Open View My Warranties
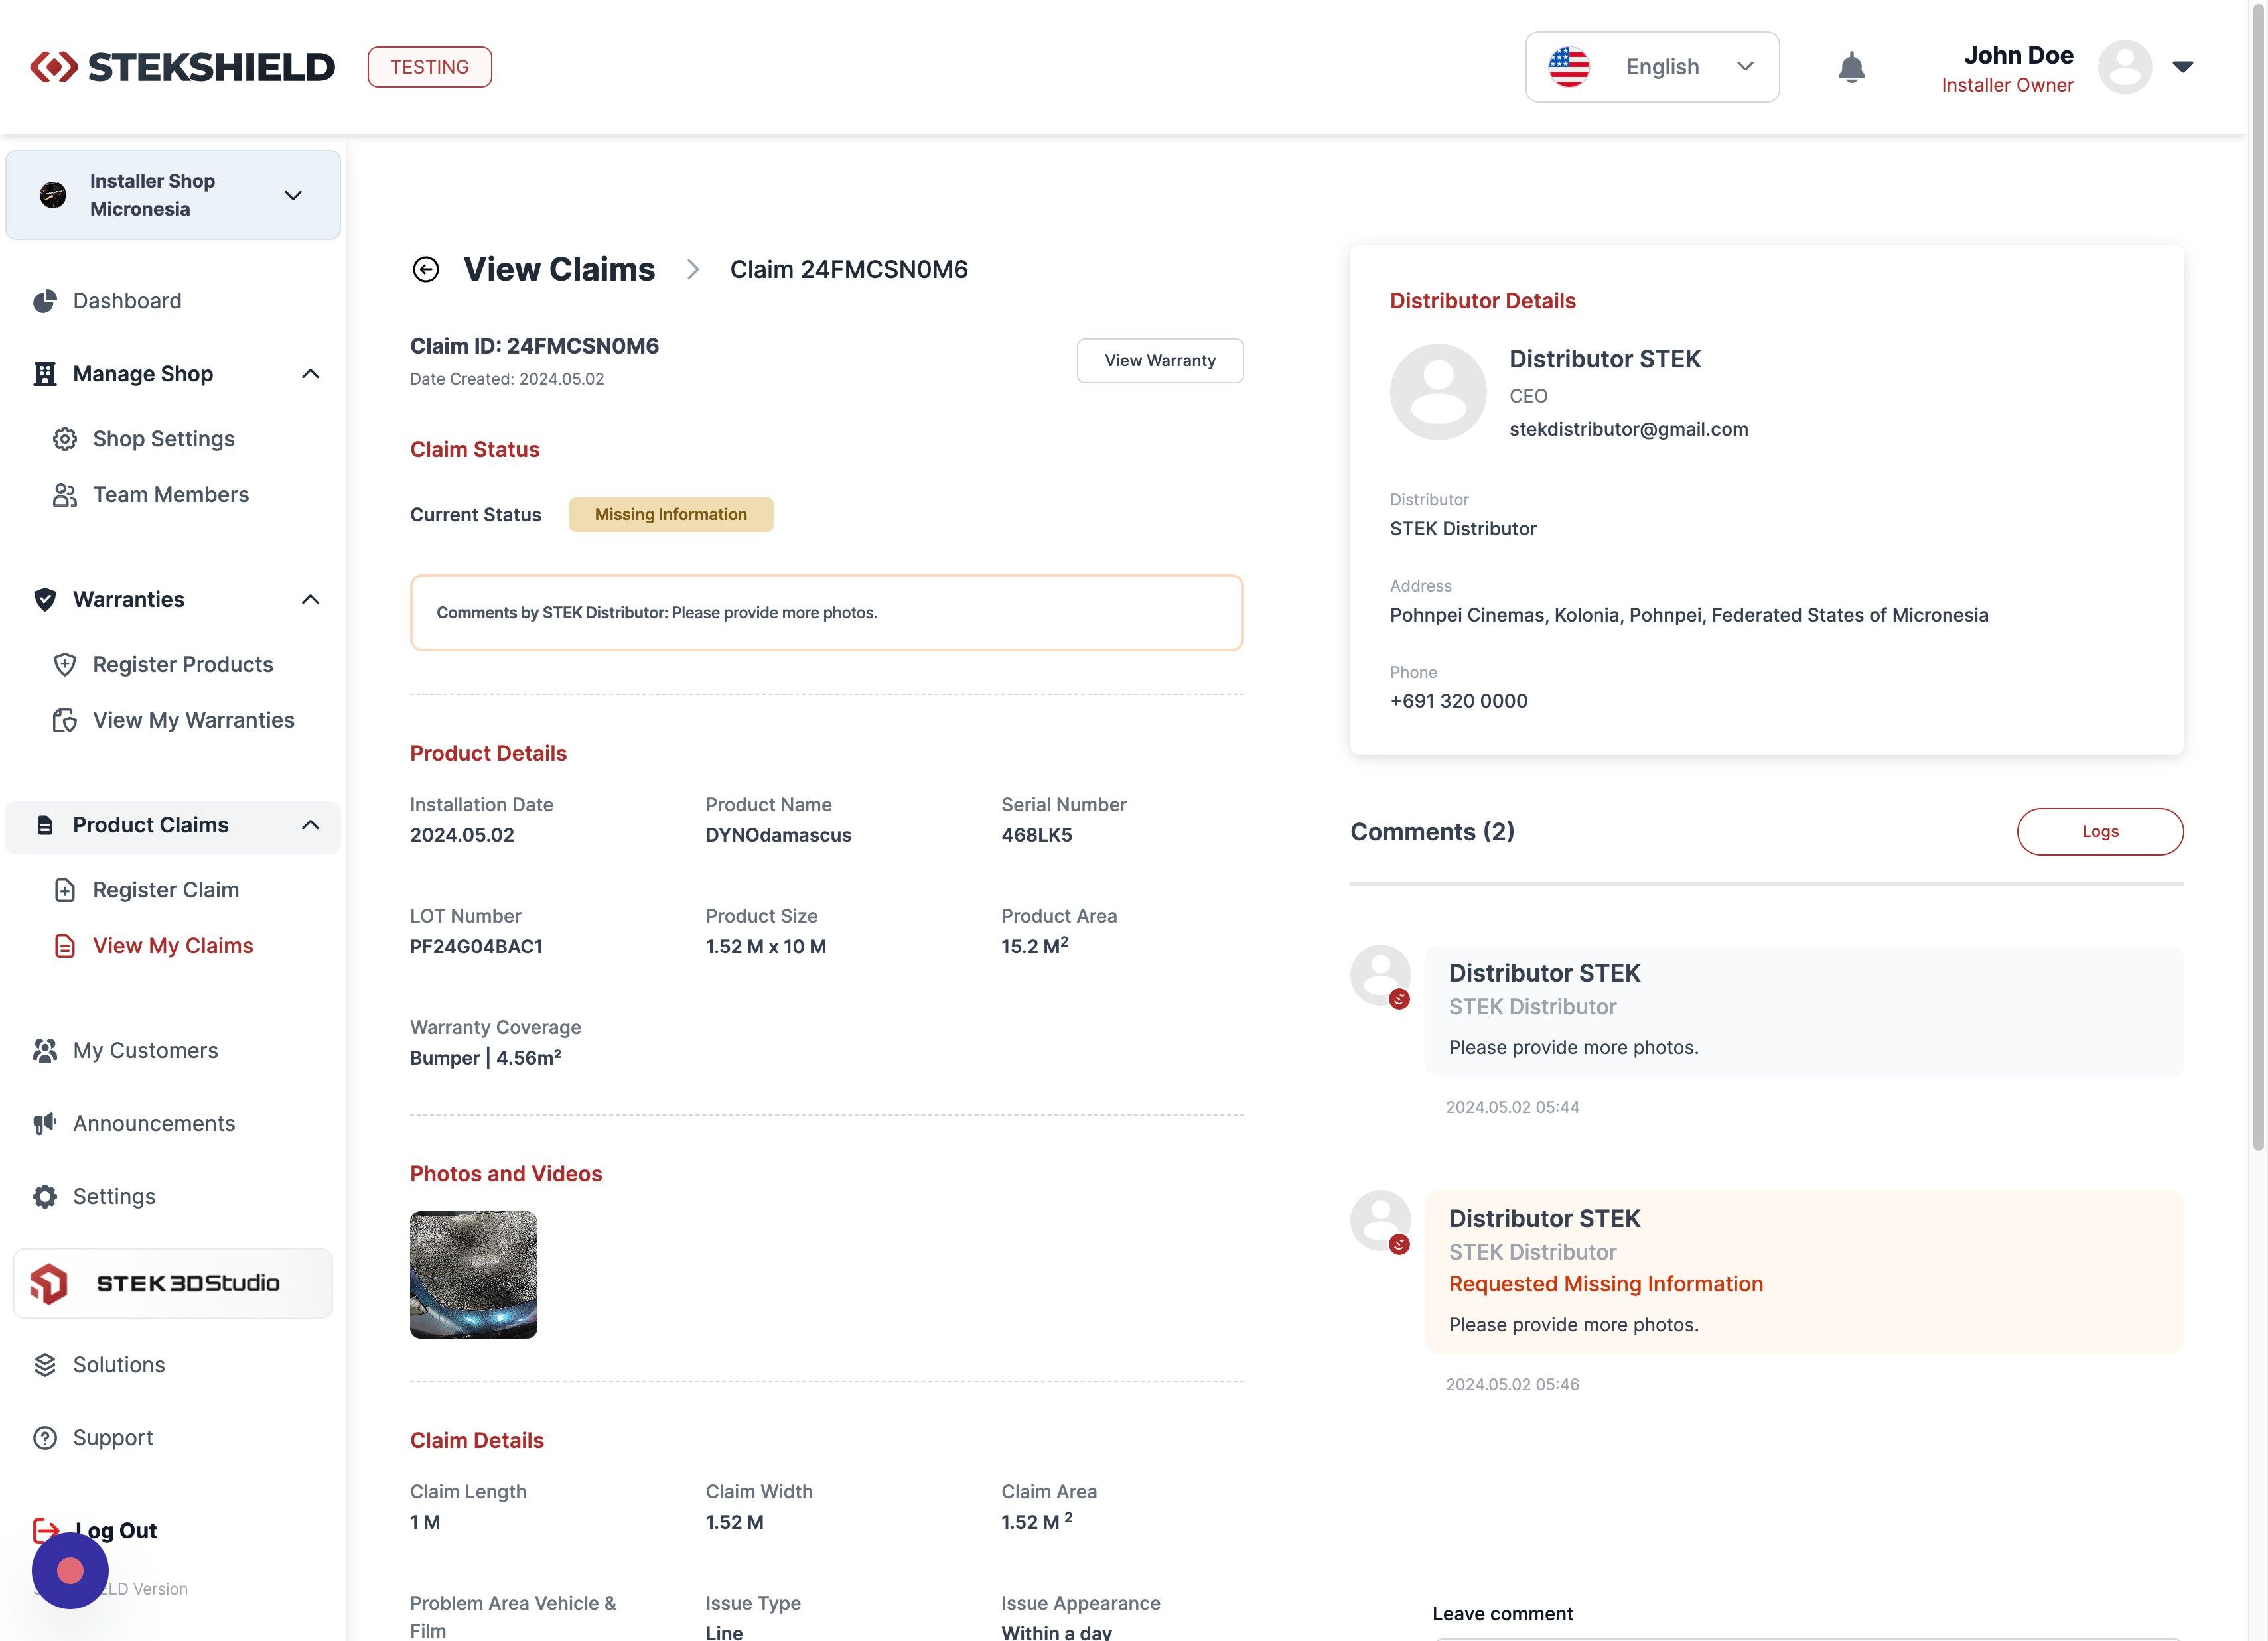2268x1641 pixels. (194, 720)
